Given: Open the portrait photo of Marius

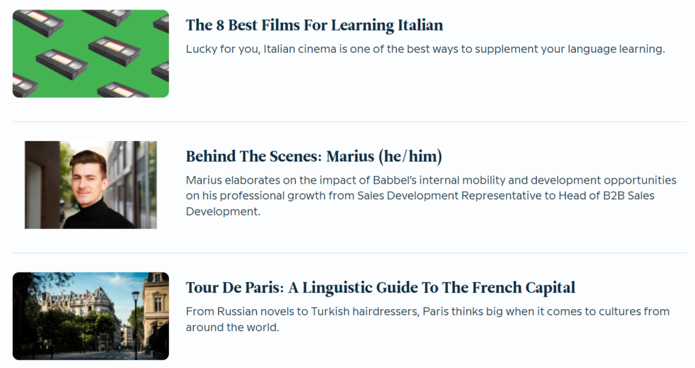Looking at the screenshot, I should (x=90, y=184).
